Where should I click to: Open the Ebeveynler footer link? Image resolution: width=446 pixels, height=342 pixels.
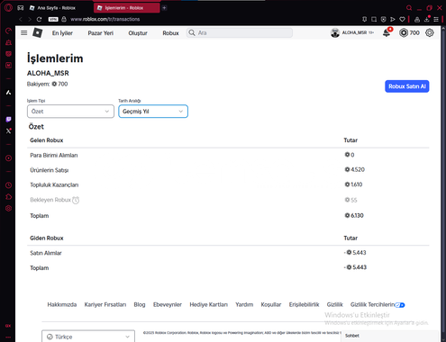coord(168,305)
